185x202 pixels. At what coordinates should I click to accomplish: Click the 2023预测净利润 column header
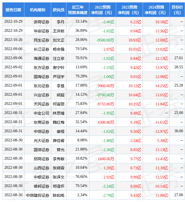tap(129, 10)
